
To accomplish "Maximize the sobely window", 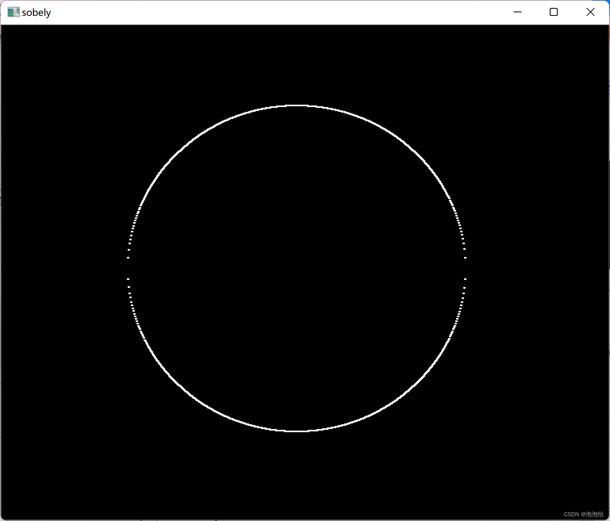I will tap(553, 12).
